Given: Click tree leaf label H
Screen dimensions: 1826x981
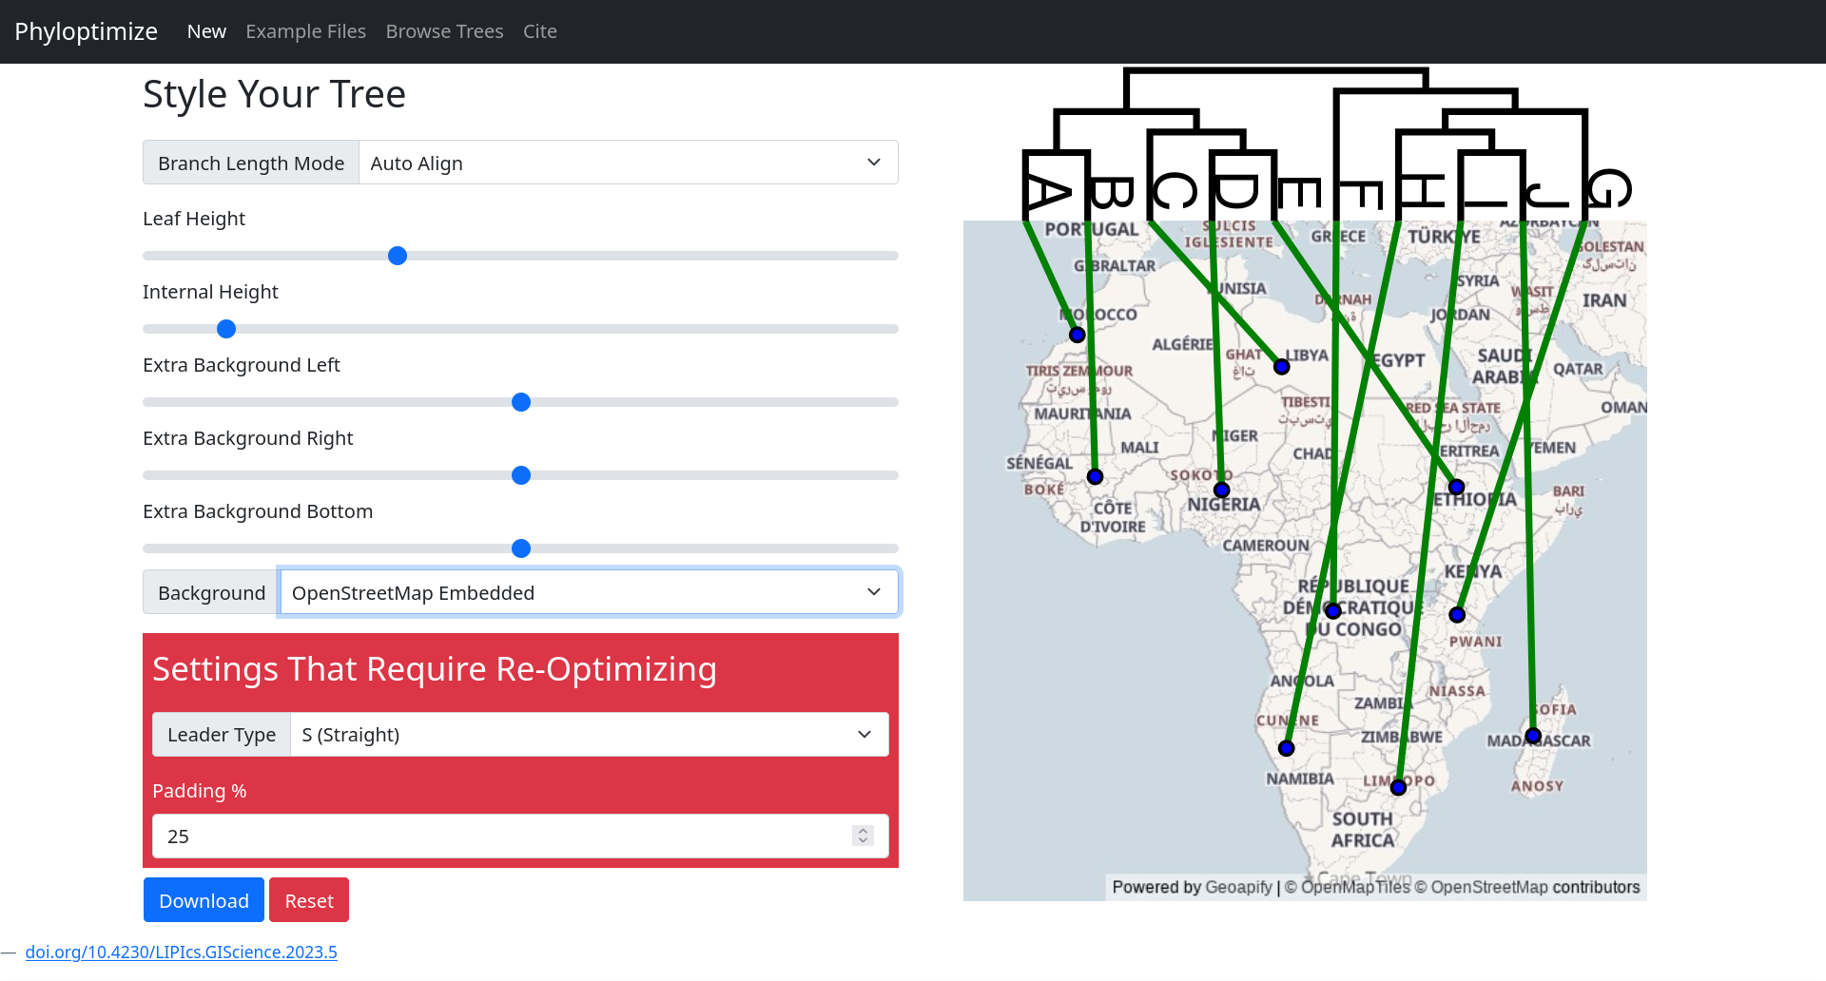Looking at the screenshot, I should (1422, 192).
